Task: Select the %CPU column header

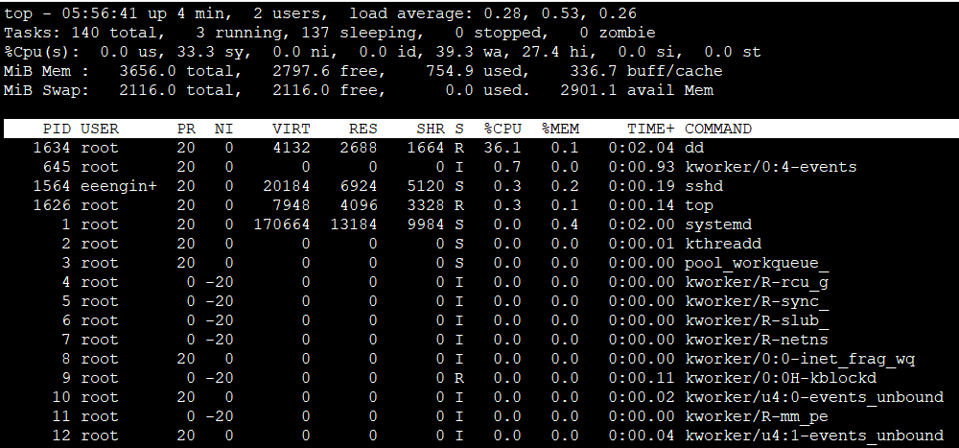Action: coord(502,129)
